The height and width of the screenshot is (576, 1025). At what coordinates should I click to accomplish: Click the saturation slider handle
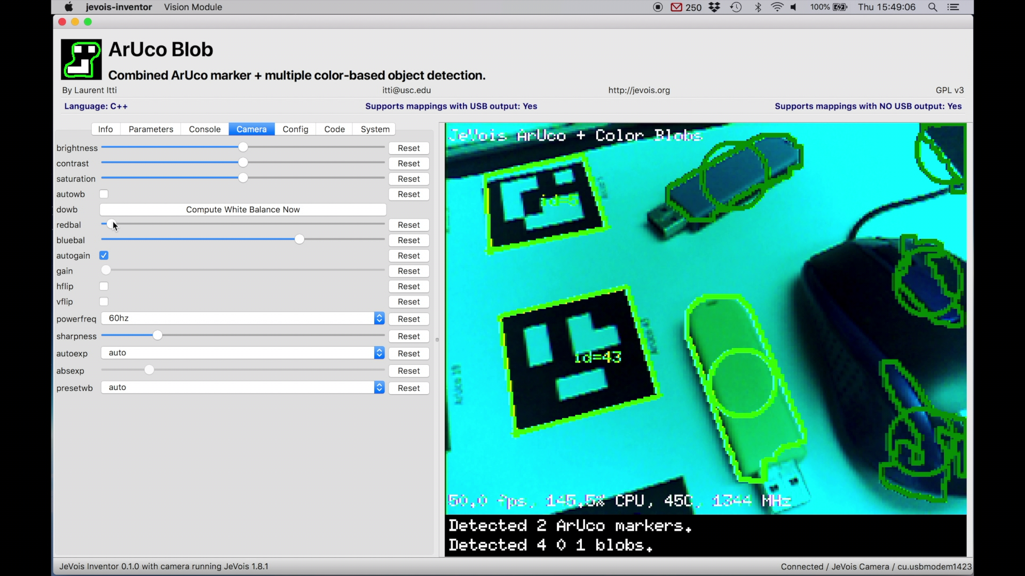tap(243, 178)
